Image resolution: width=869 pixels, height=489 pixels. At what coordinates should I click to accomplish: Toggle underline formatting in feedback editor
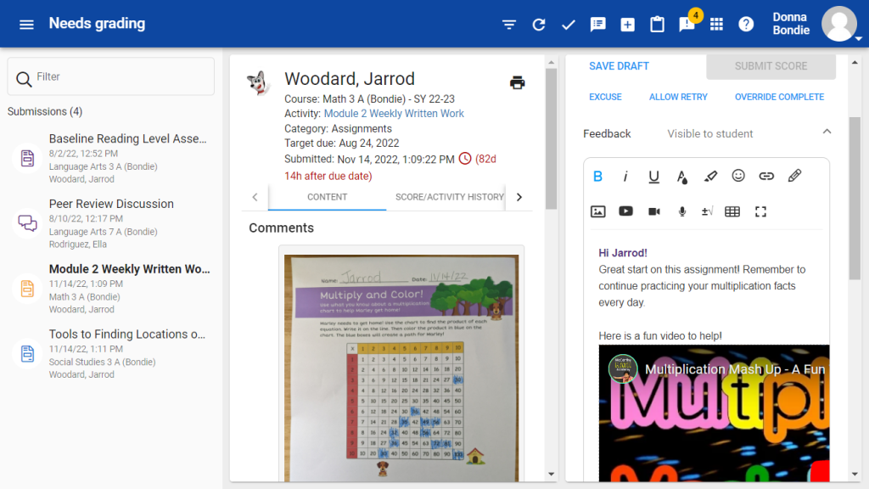[653, 177]
